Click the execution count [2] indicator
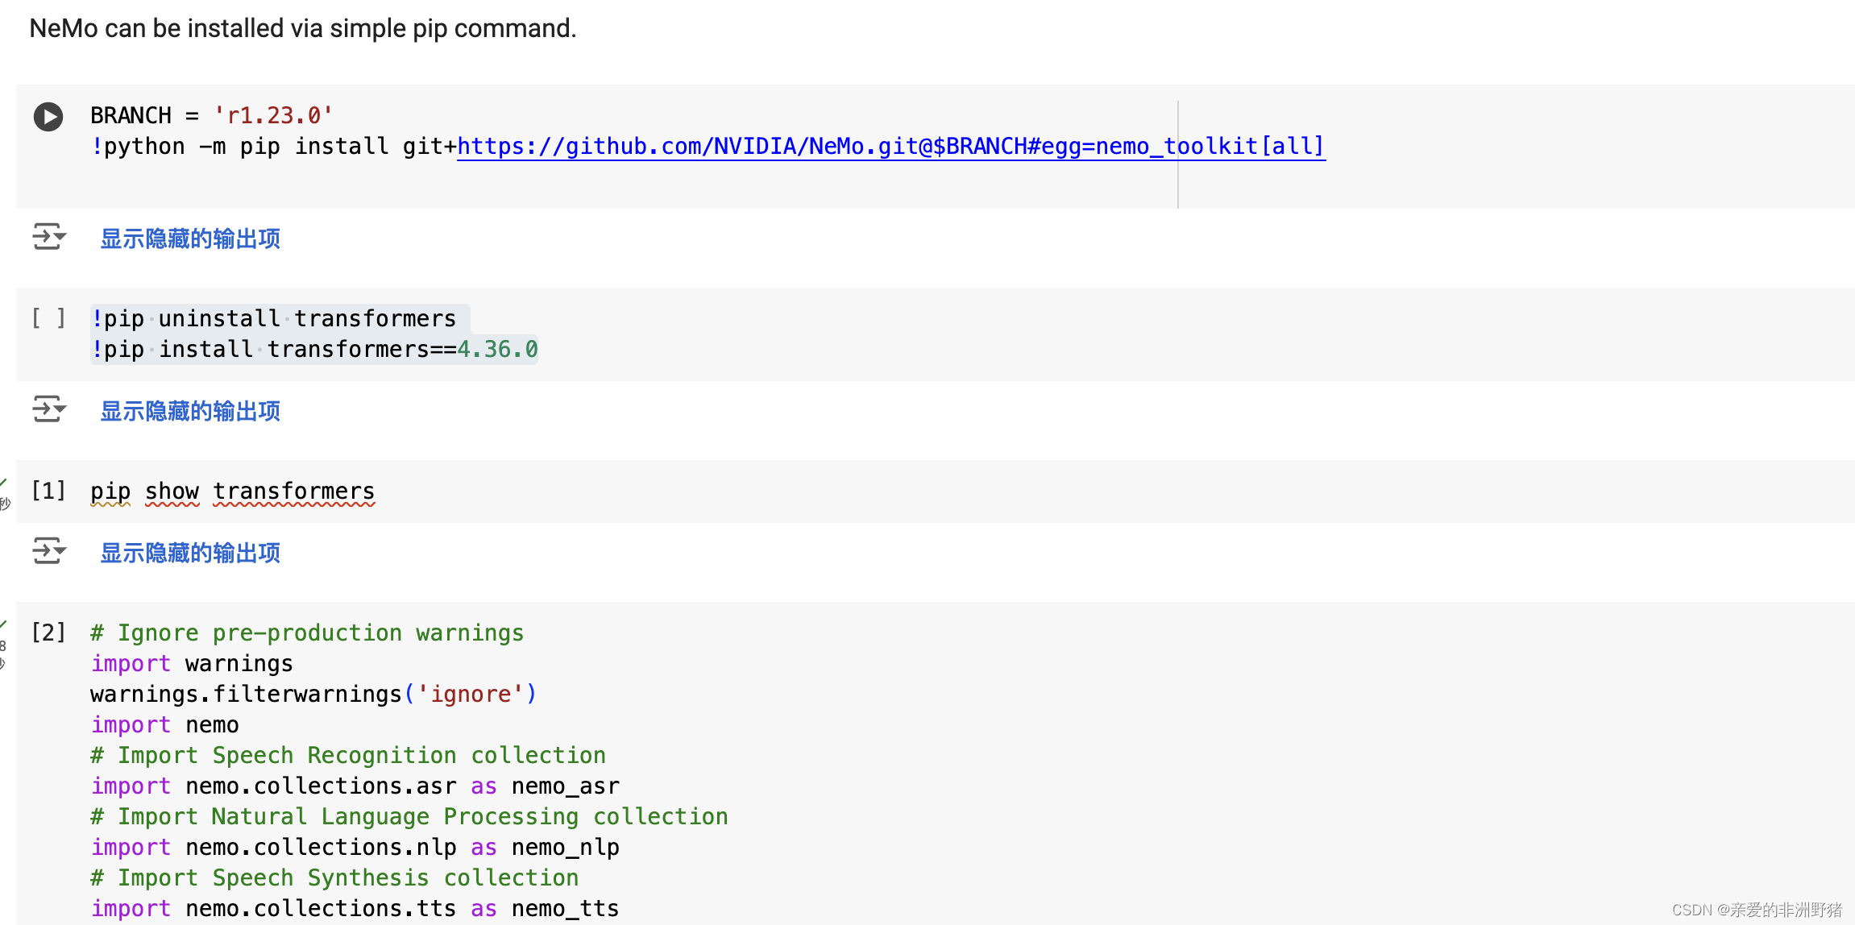Image resolution: width=1855 pixels, height=925 pixels. click(x=48, y=633)
